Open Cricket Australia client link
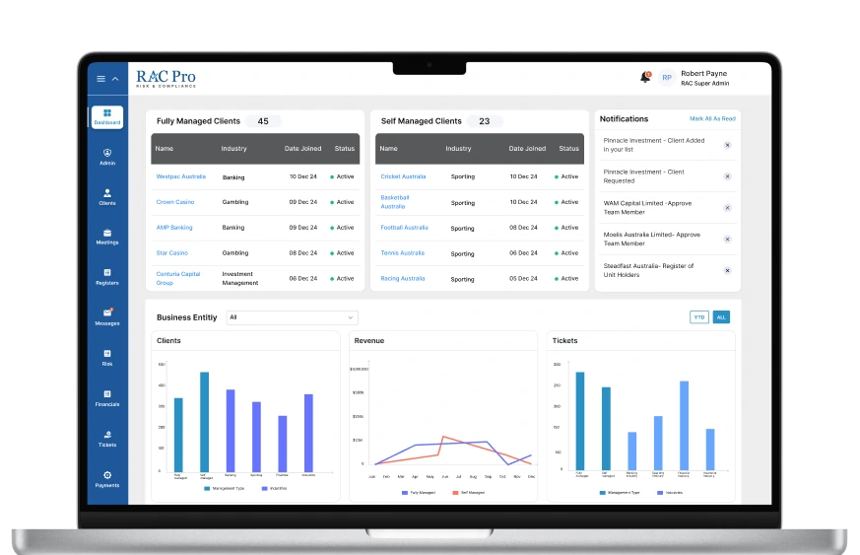860x555 pixels. click(x=403, y=176)
